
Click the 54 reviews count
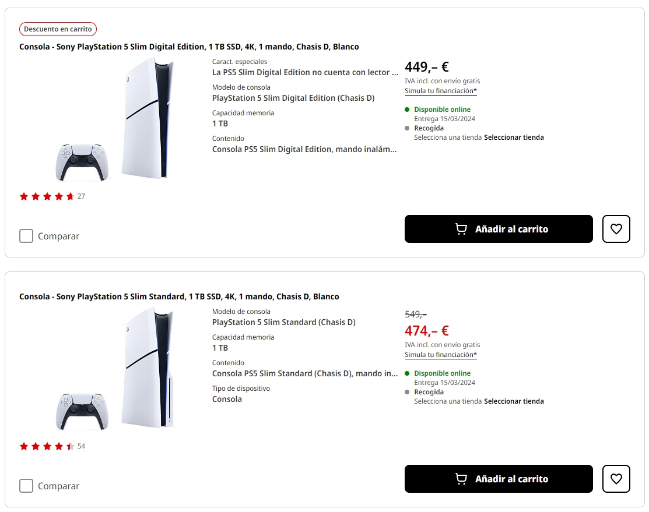81,446
